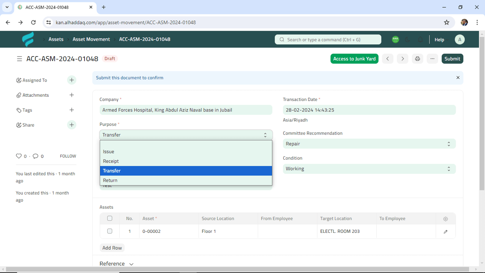485x273 pixels.
Task: Click the vertical page scrollbar
Action: tap(482, 114)
